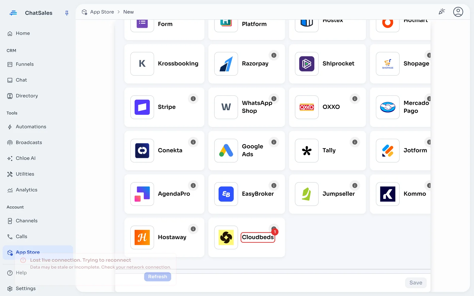The image size is (474, 296).
Task: Open the user profile icon
Action: point(458,12)
